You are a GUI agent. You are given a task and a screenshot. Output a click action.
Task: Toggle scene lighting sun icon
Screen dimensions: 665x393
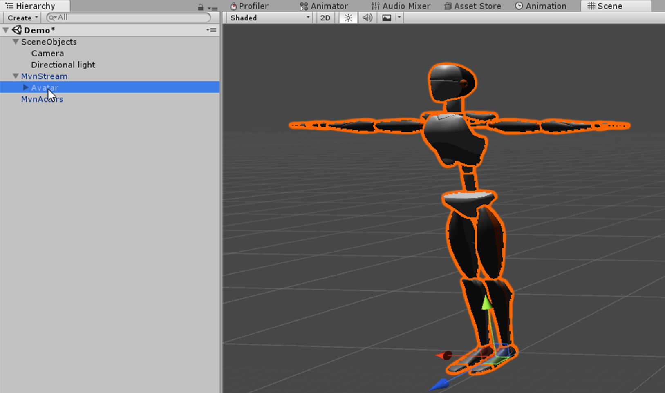point(348,18)
